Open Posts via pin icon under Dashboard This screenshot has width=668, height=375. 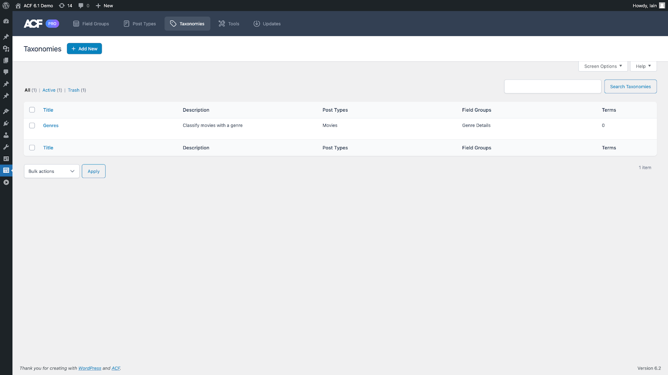(x=6, y=37)
